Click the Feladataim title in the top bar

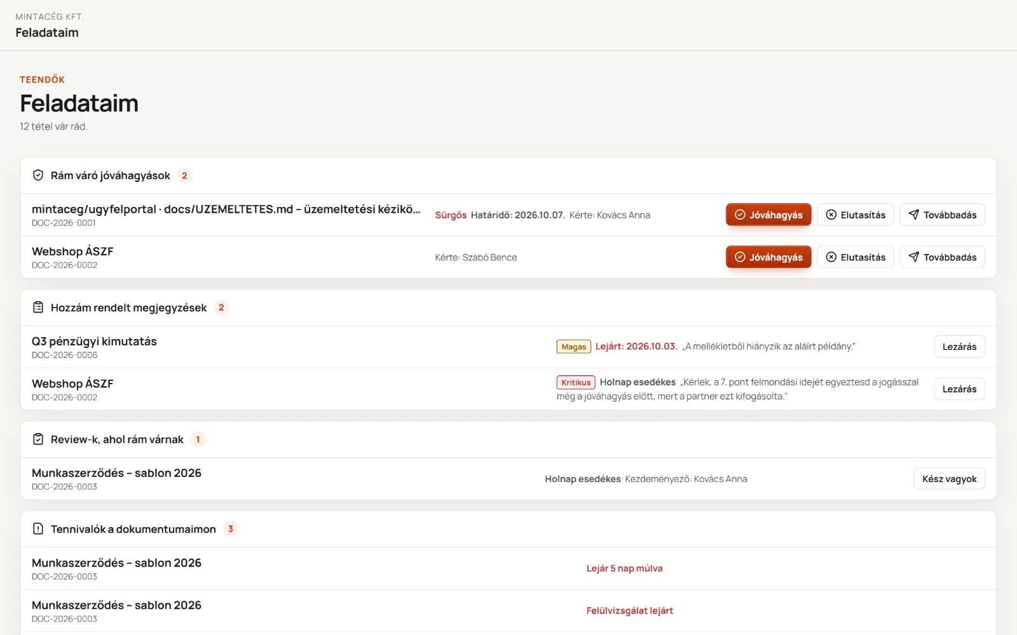(x=47, y=32)
